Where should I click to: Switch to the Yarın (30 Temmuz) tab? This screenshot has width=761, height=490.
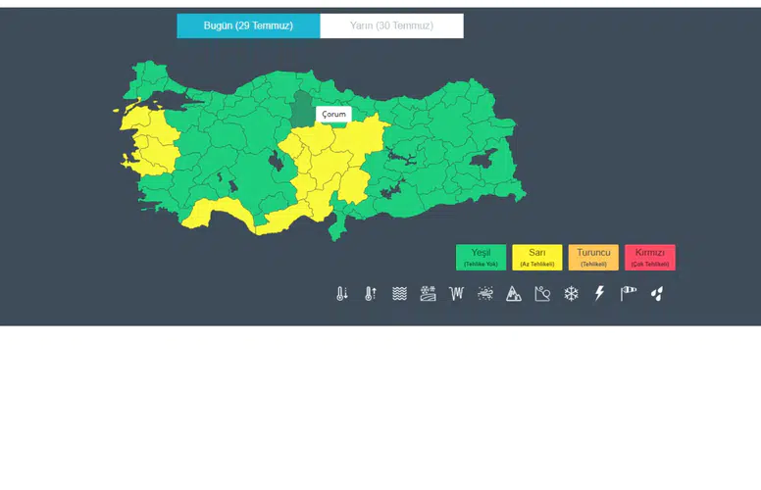[x=391, y=25]
